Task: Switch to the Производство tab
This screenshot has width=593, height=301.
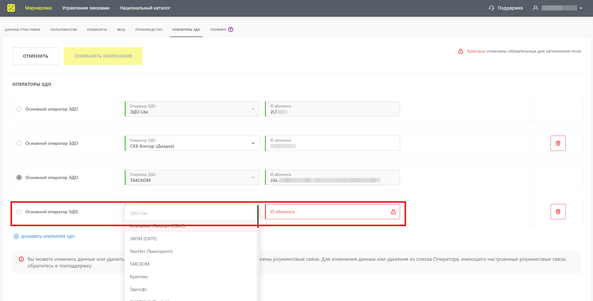Action: coord(149,29)
